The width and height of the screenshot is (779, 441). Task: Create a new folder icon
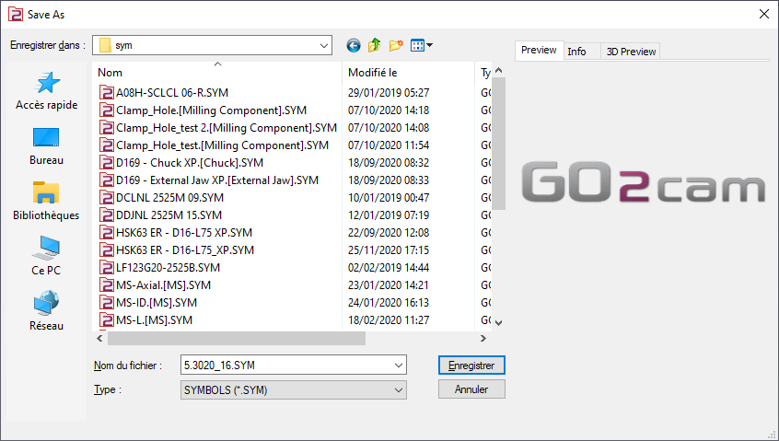pos(397,45)
